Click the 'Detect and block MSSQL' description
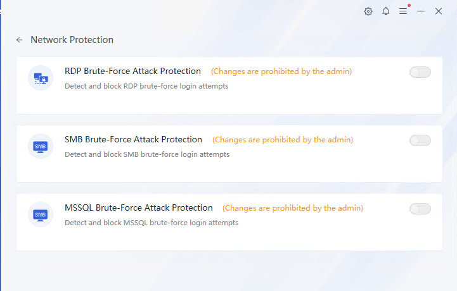The width and height of the screenshot is (457, 291). coord(151,223)
